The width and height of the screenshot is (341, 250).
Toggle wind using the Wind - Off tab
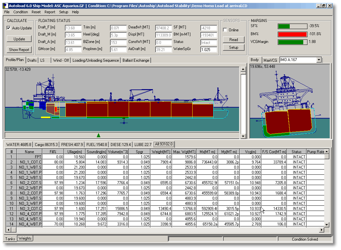point(61,60)
